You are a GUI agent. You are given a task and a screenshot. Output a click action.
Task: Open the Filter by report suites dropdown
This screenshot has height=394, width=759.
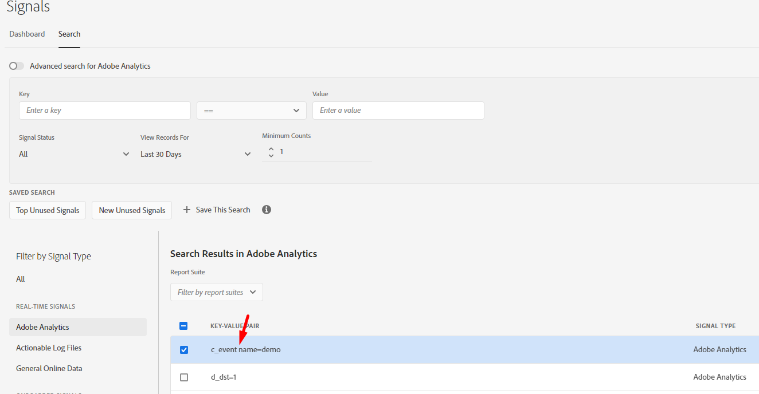(x=217, y=292)
